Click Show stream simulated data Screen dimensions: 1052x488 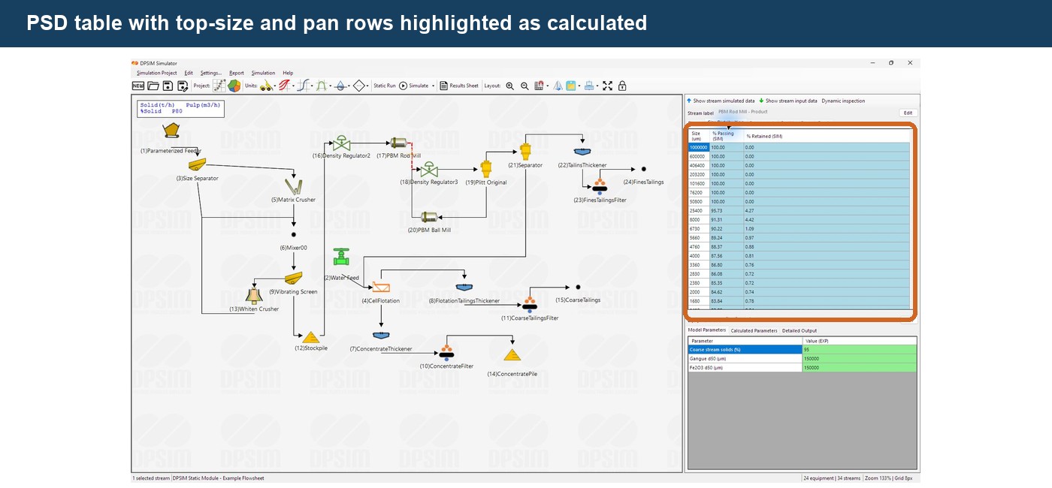click(721, 101)
